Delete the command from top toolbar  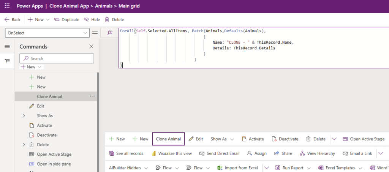[114, 20]
